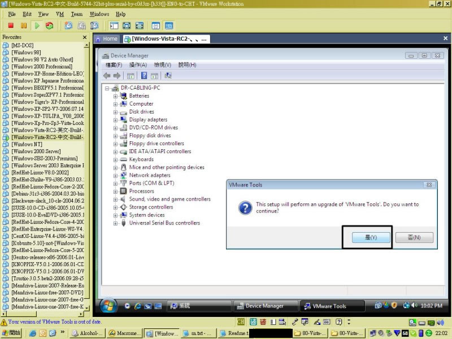The width and height of the screenshot is (452, 339).
Task: Expand the Batteries device node
Action: 115,96
